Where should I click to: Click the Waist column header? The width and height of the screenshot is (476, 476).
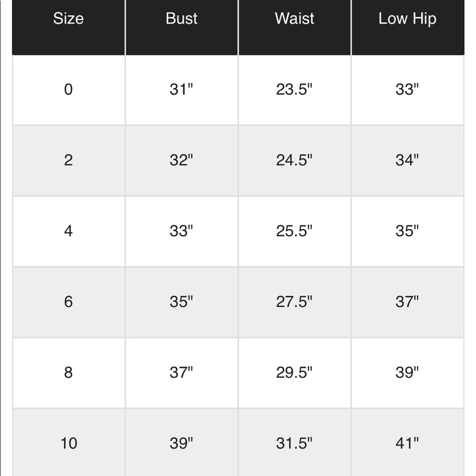click(294, 19)
